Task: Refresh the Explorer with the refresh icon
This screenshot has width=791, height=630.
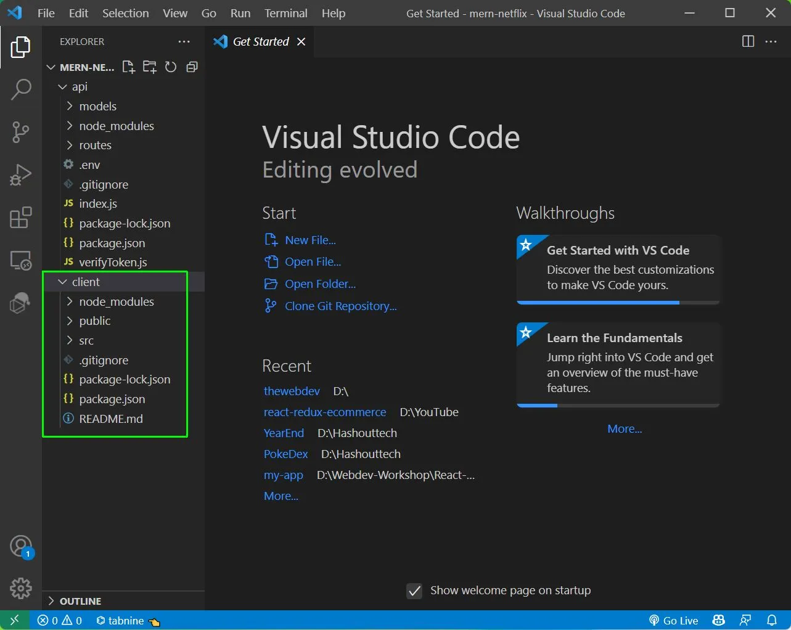Action: (171, 67)
